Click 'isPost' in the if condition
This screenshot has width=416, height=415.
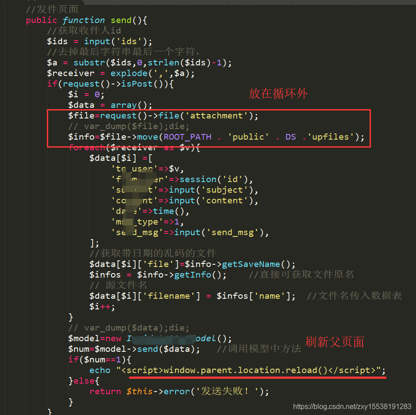point(137,84)
